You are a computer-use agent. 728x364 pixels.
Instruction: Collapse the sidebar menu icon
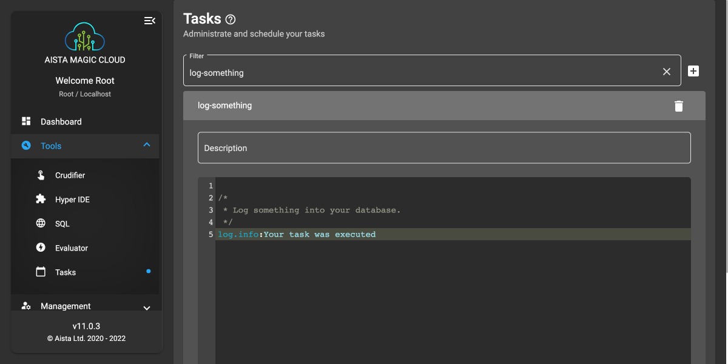[x=149, y=21]
